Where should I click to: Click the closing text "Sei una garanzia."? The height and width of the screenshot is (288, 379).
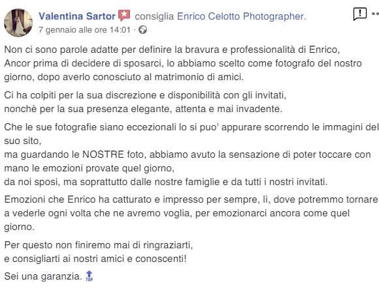pyautogui.click(x=43, y=276)
